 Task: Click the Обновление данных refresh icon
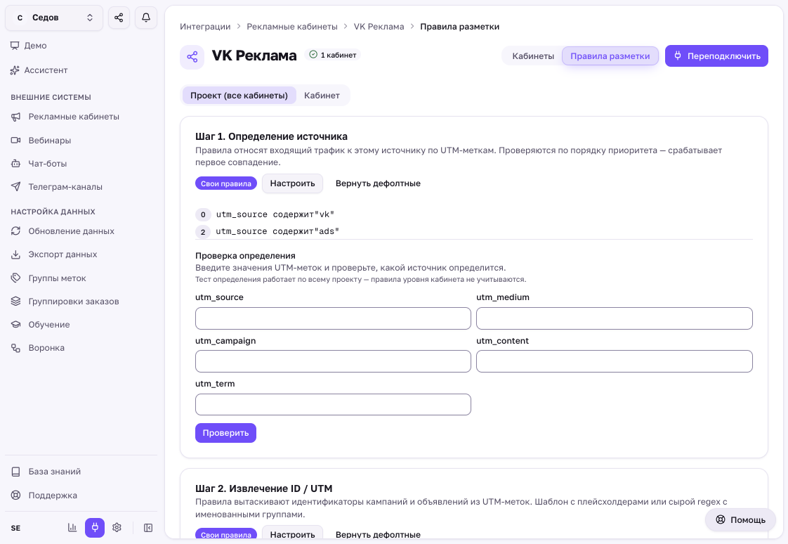(15, 231)
